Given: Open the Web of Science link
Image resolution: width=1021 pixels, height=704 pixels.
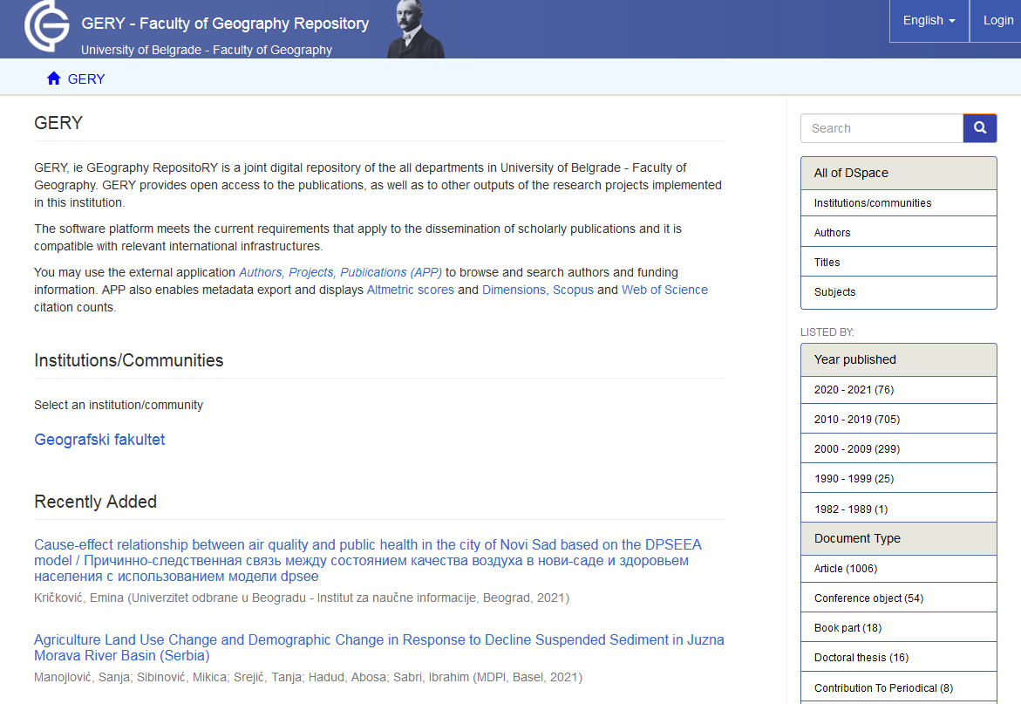Looking at the screenshot, I should pos(664,290).
